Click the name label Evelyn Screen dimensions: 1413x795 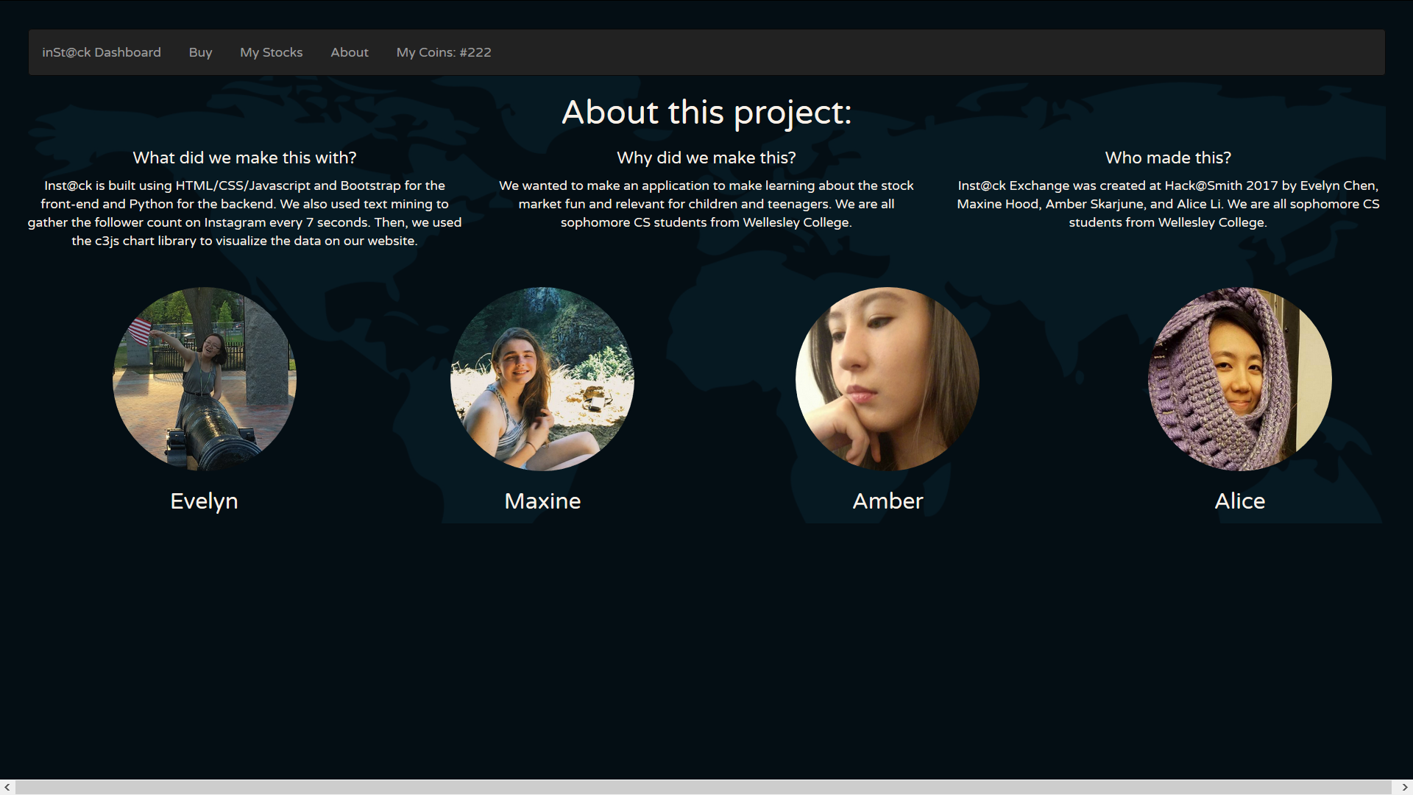coord(204,501)
